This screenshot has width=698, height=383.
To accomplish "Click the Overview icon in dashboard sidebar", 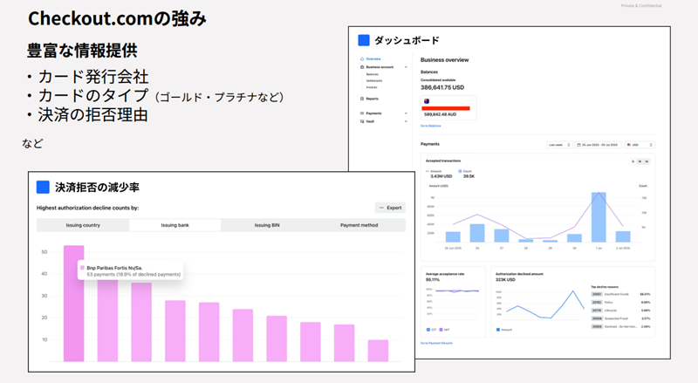I will tap(360, 58).
